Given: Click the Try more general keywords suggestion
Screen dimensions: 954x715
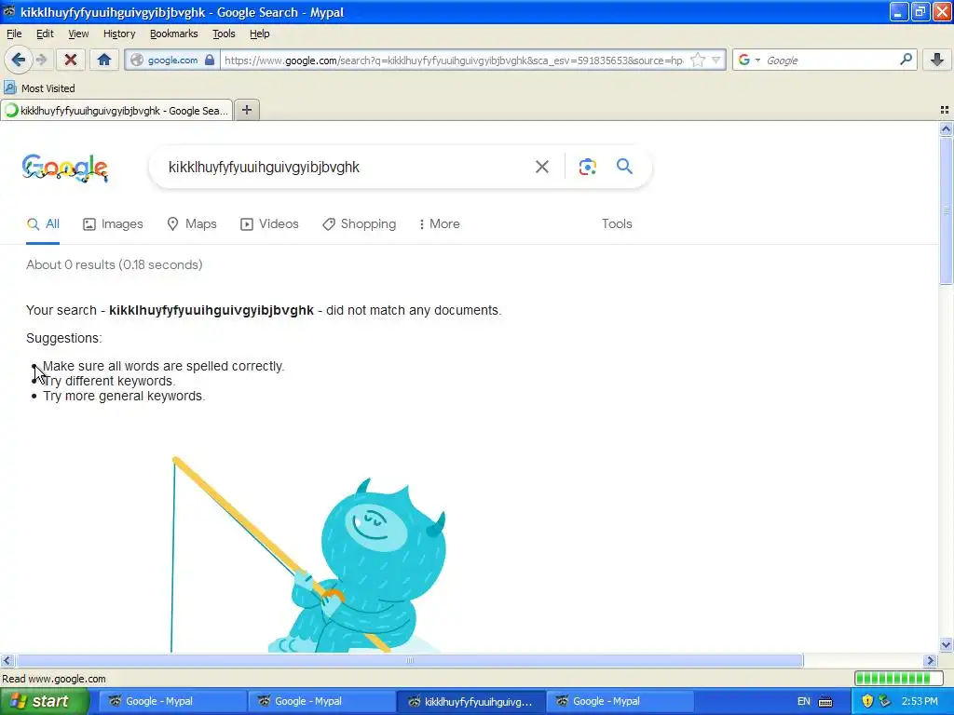Looking at the screenshot, I should (124, 396).
